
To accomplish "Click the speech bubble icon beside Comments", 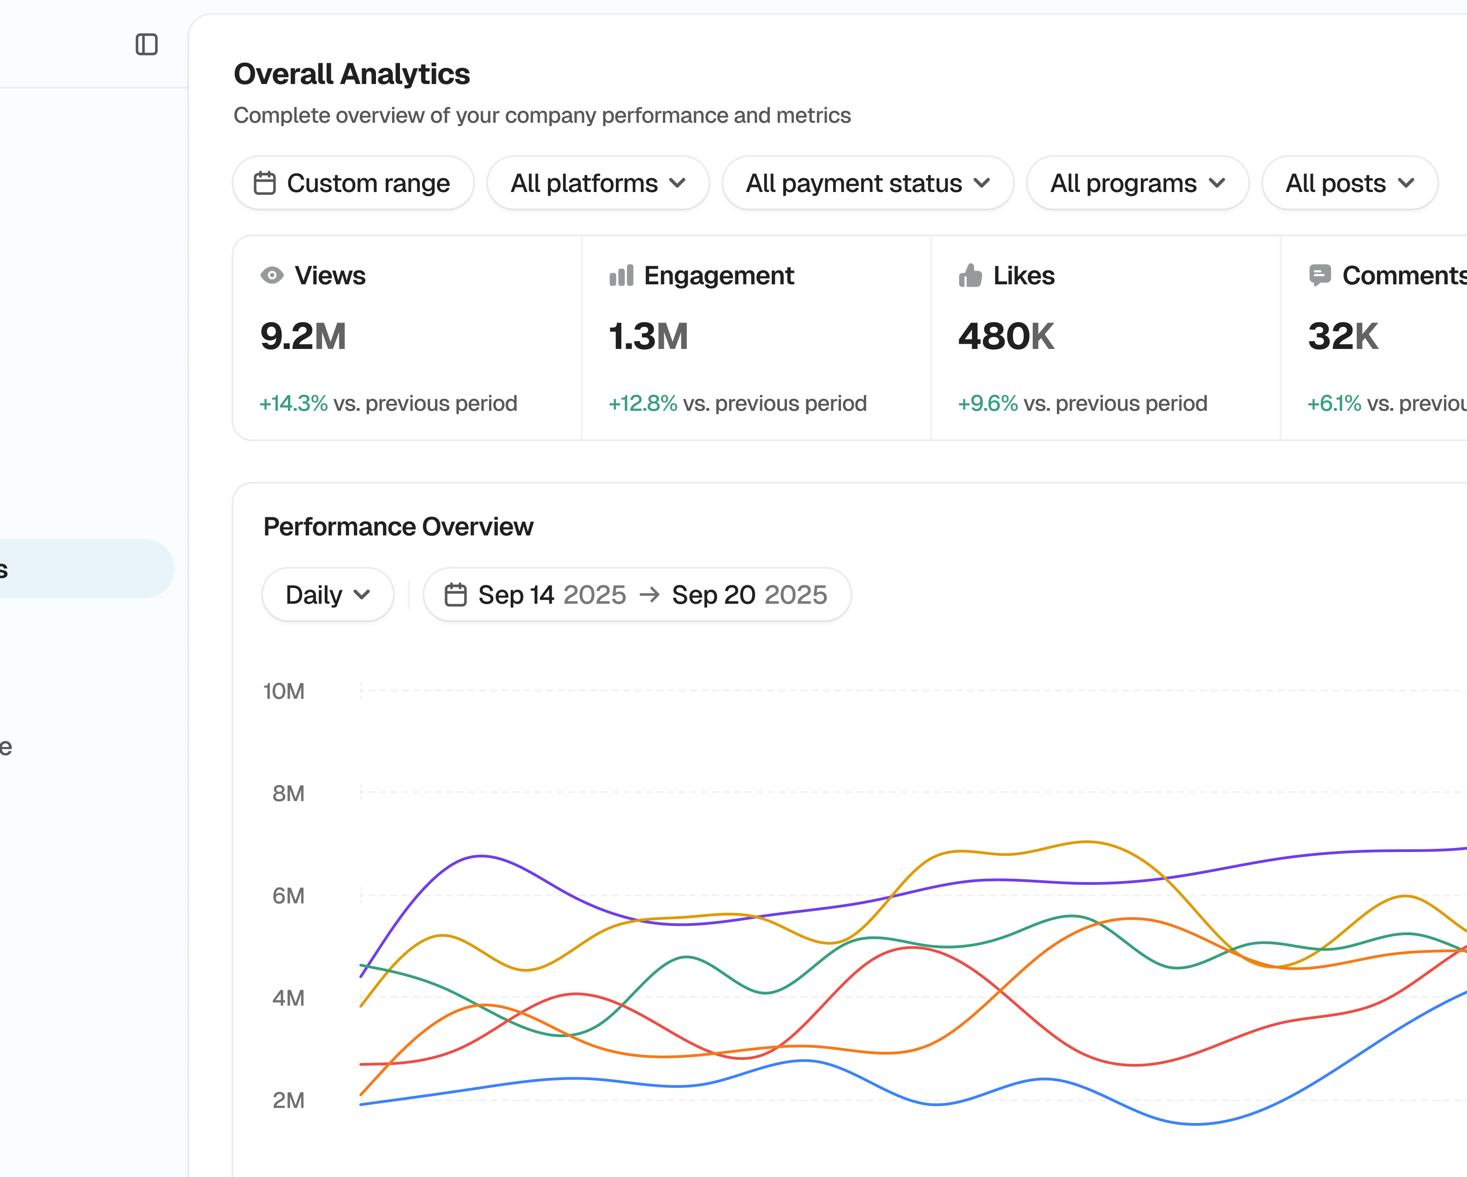I will [x=1319, y=275].
